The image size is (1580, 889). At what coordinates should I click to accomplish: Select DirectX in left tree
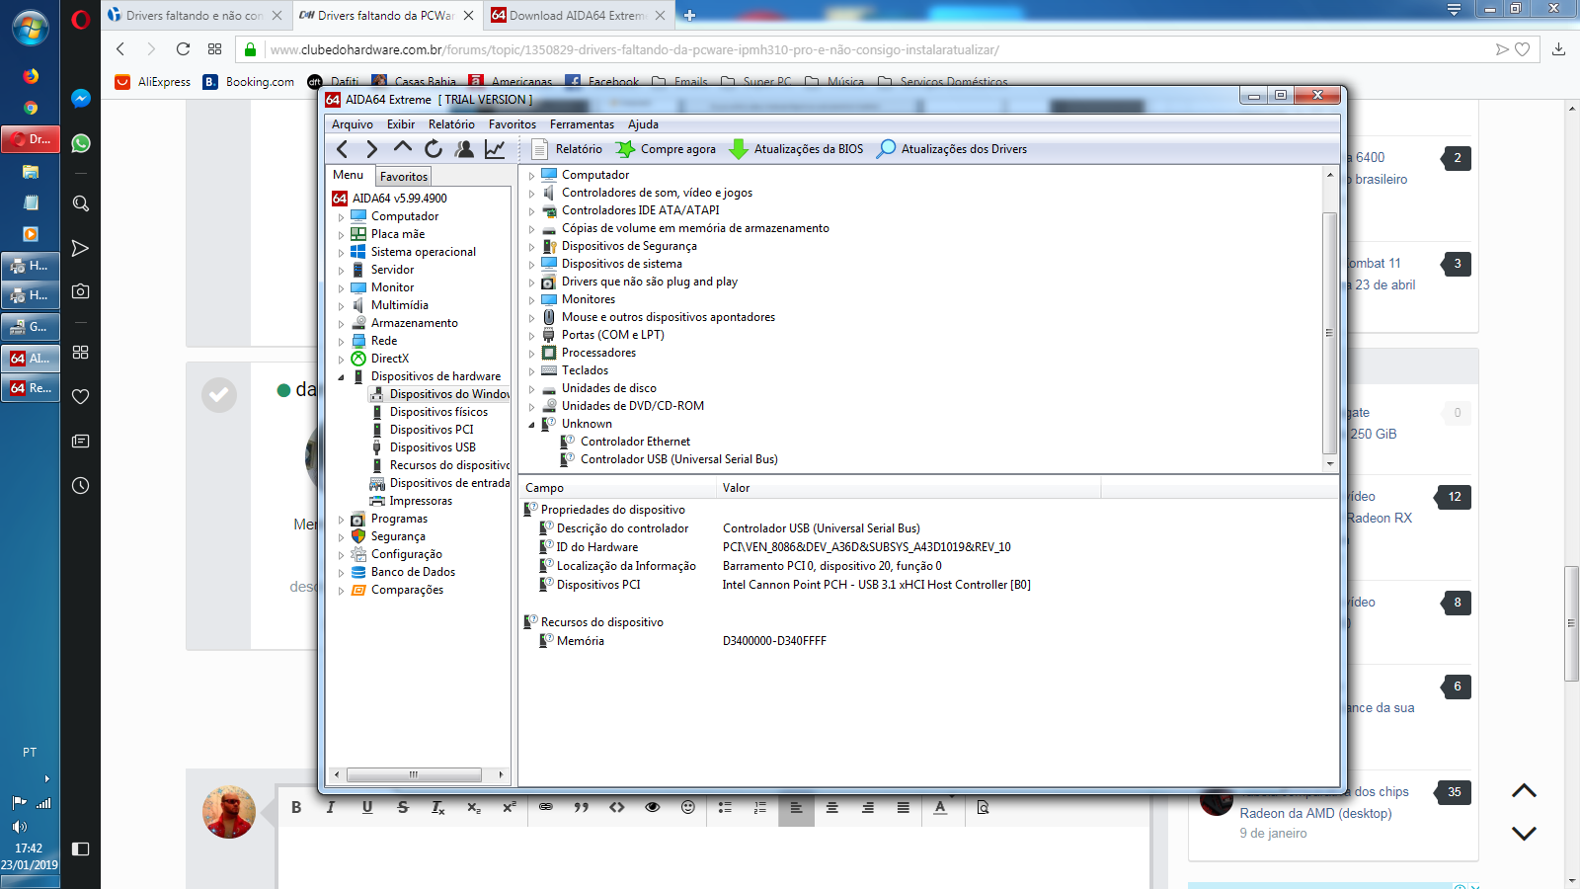coord(390,359)
